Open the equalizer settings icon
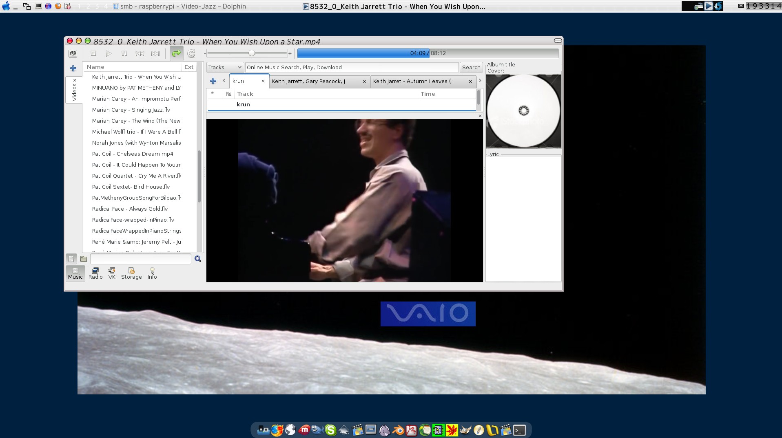Image resolution: width=782 pixels, height=438 pixels. pos(73,53)
